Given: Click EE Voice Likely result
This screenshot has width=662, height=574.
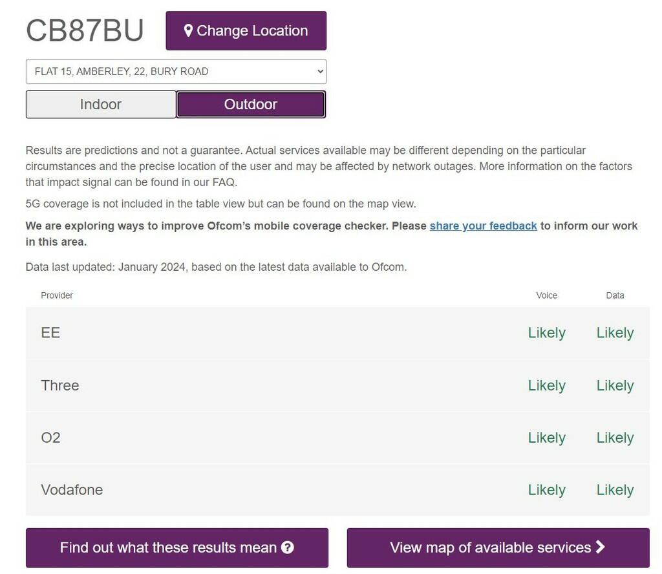Looking at the screenshot, I should (x=546, y=333).
